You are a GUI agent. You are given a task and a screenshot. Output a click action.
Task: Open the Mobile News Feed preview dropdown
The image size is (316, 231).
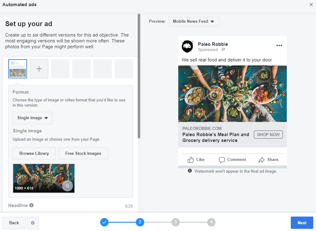point(193,22)
